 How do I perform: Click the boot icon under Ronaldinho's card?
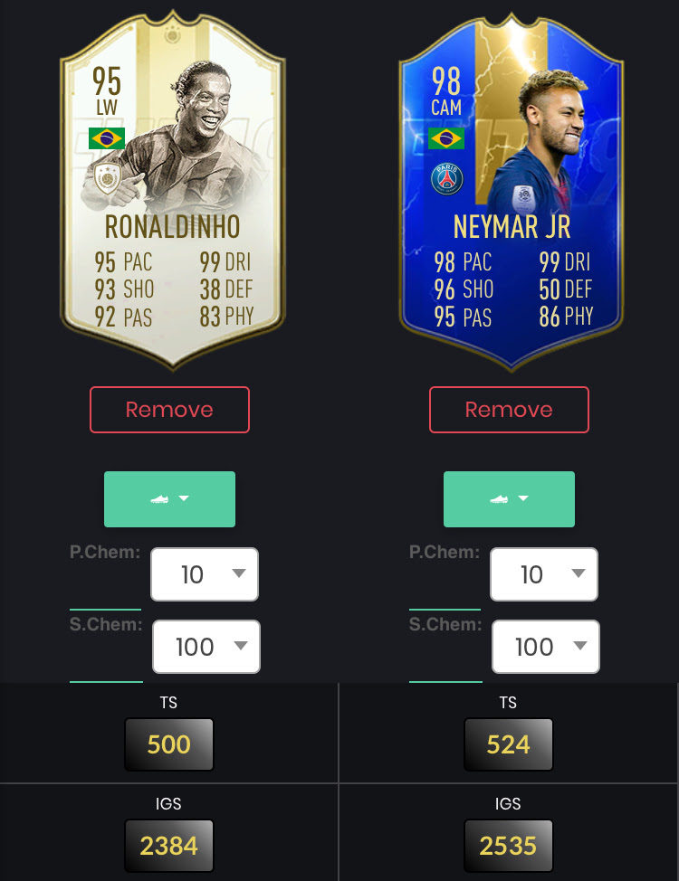coord(159,499)
